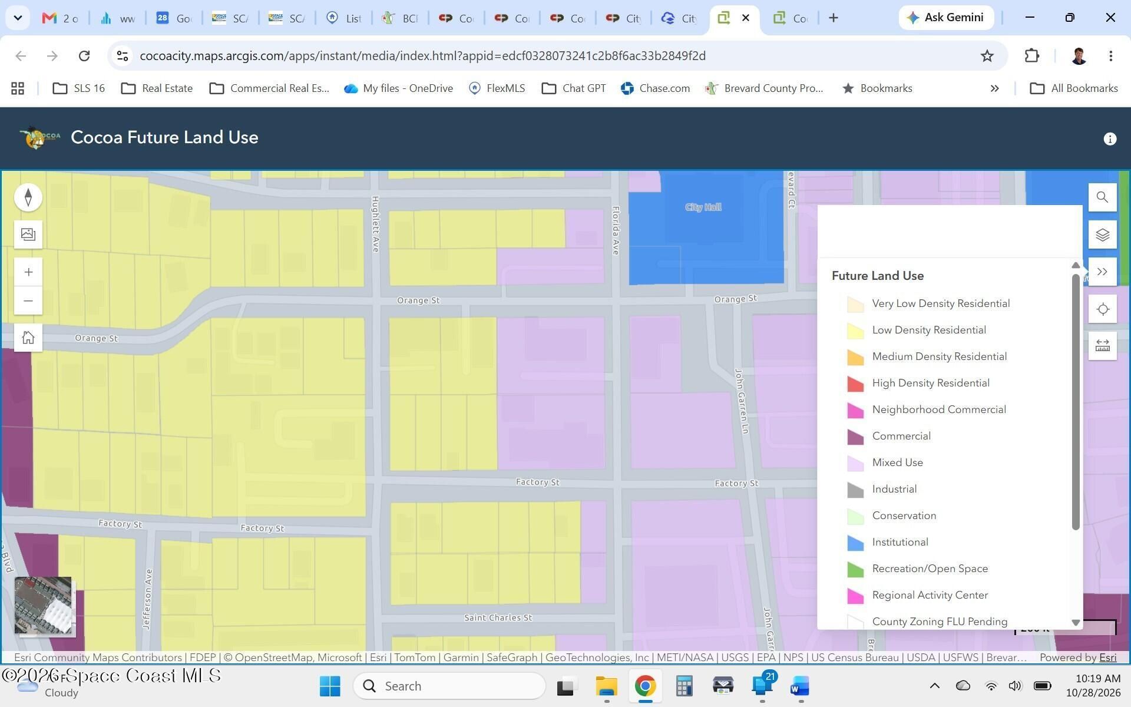View site information icon in address bar
Screen dimensions: 1131x707
[x=123, y=56]
